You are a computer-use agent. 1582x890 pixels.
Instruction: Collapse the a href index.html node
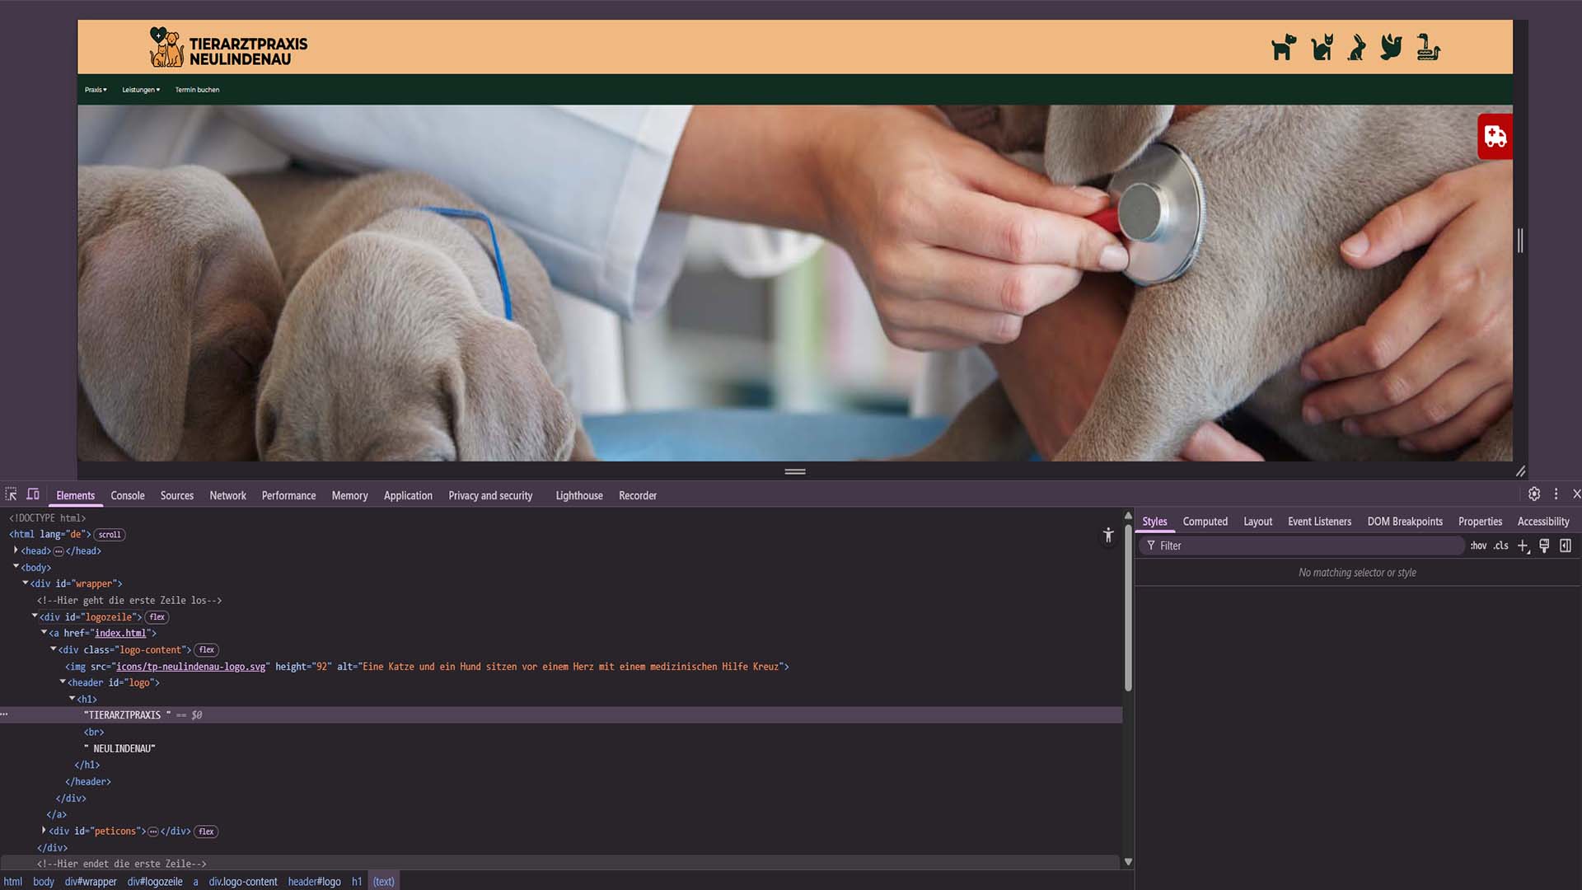pos(44,632)
